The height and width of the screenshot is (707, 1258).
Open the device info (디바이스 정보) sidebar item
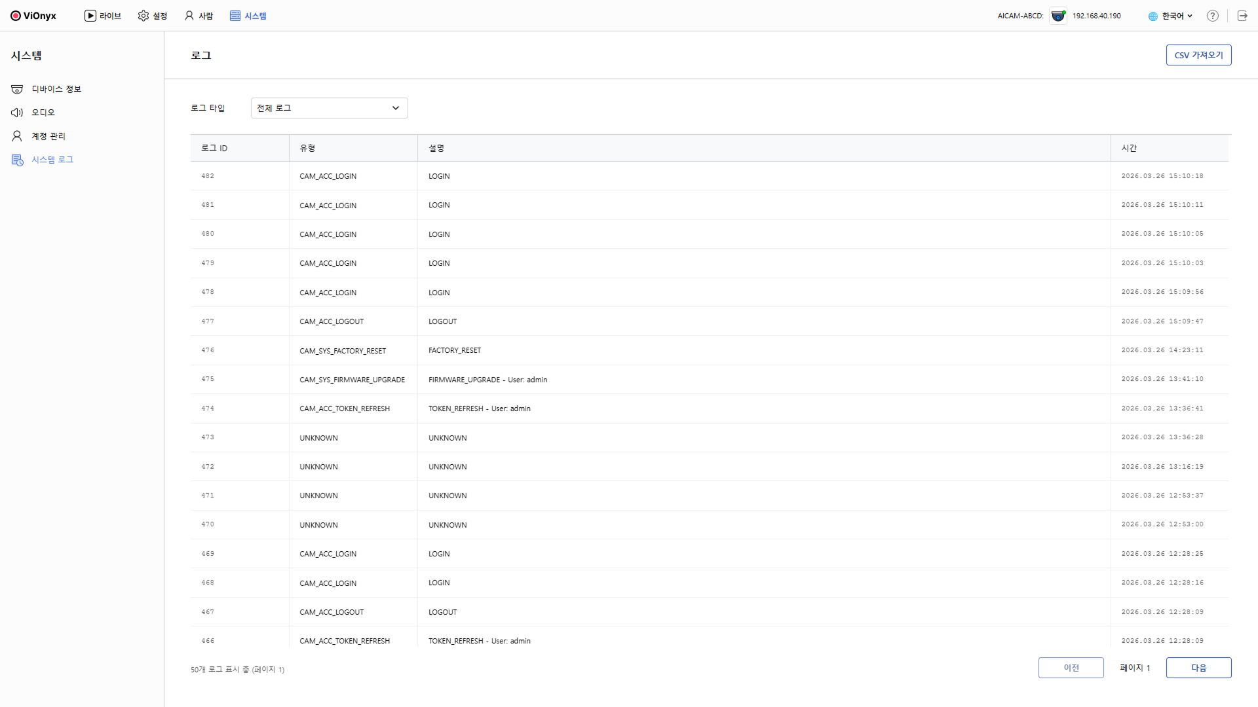coord(56,89)
